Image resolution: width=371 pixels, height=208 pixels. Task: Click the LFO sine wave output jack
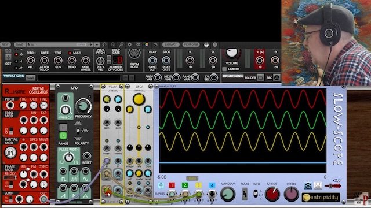click(x=85, y=172)
